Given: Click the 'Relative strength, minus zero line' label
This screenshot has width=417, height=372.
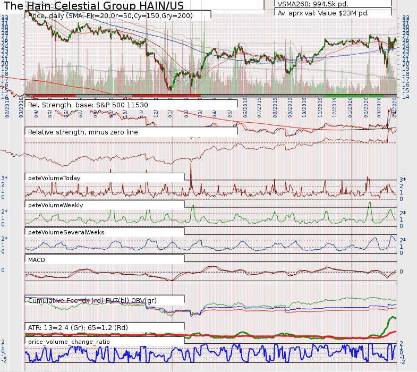Looking at the screenshot, I should coord(83,132).
